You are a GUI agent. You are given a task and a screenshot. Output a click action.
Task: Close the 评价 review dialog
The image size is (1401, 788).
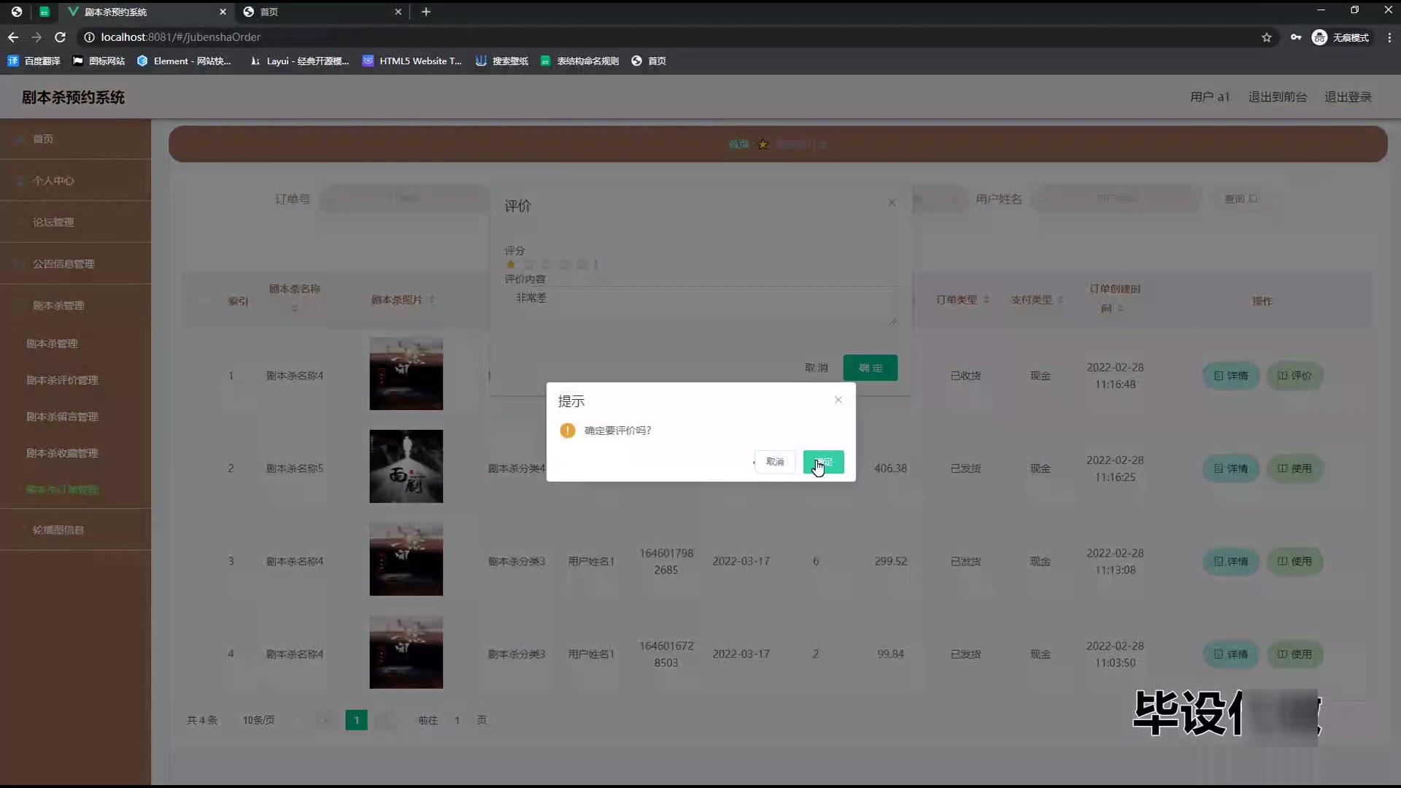point(892,203)
